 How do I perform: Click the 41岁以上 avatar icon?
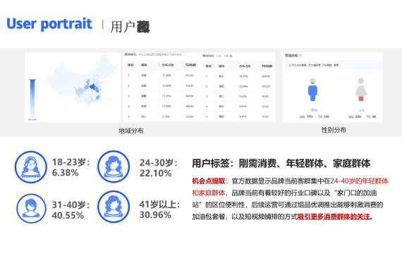click(114, 207)
